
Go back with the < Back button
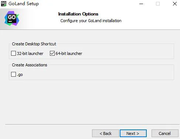(105, 133)
